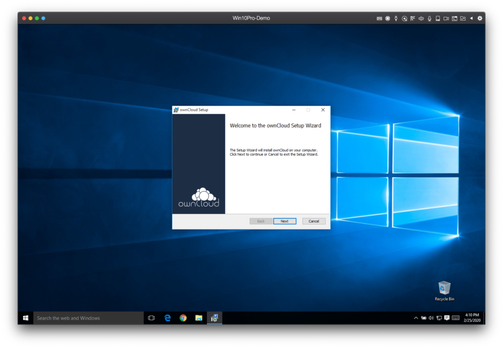This screenshot has height=348, width=503.
Task: Open the Windows volume control in the tray
Action: 431,318
